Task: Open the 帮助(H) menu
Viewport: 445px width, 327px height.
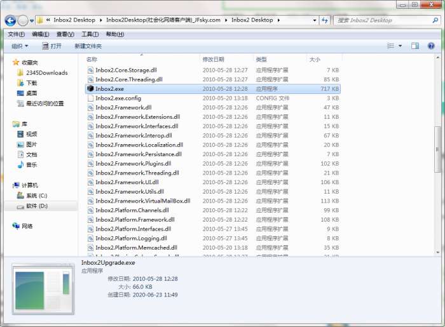Action: (115, 34)
